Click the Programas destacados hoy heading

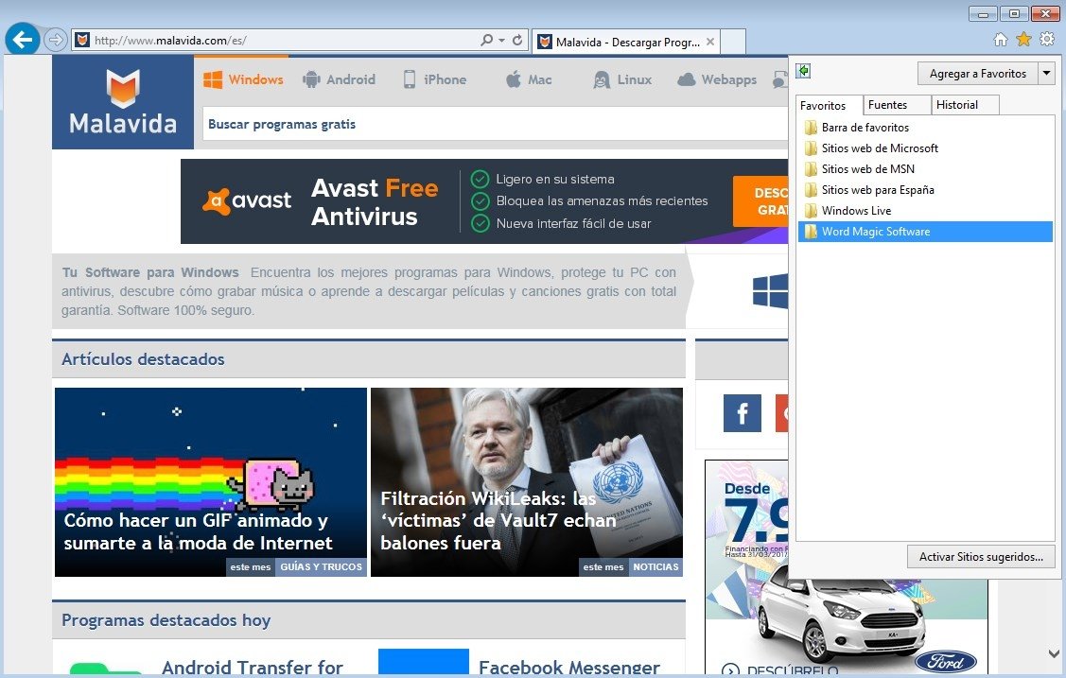[166, 619]
